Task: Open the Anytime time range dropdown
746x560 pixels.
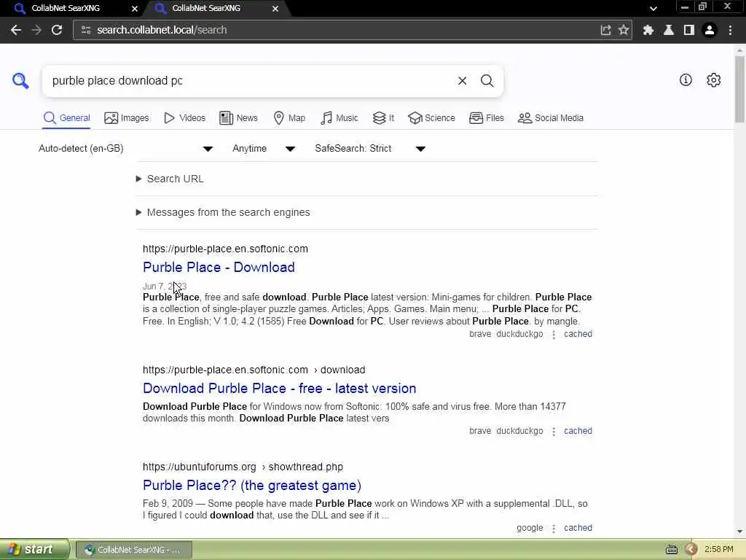Action: point(264,149)
